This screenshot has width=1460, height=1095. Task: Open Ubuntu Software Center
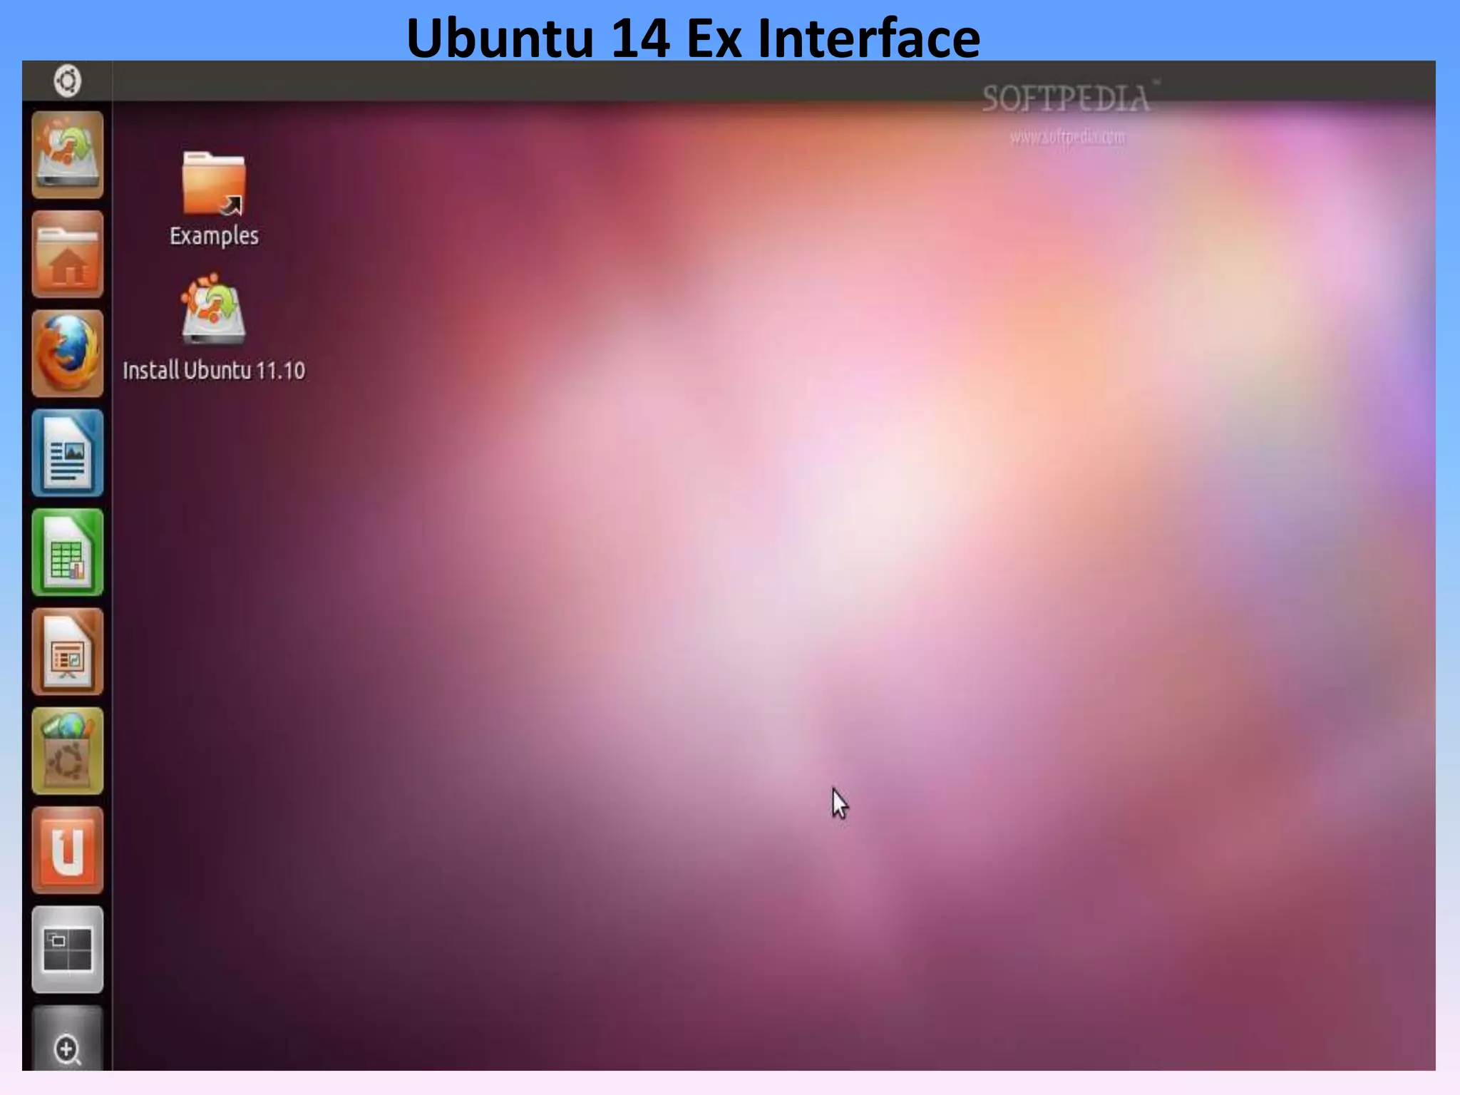68,751
